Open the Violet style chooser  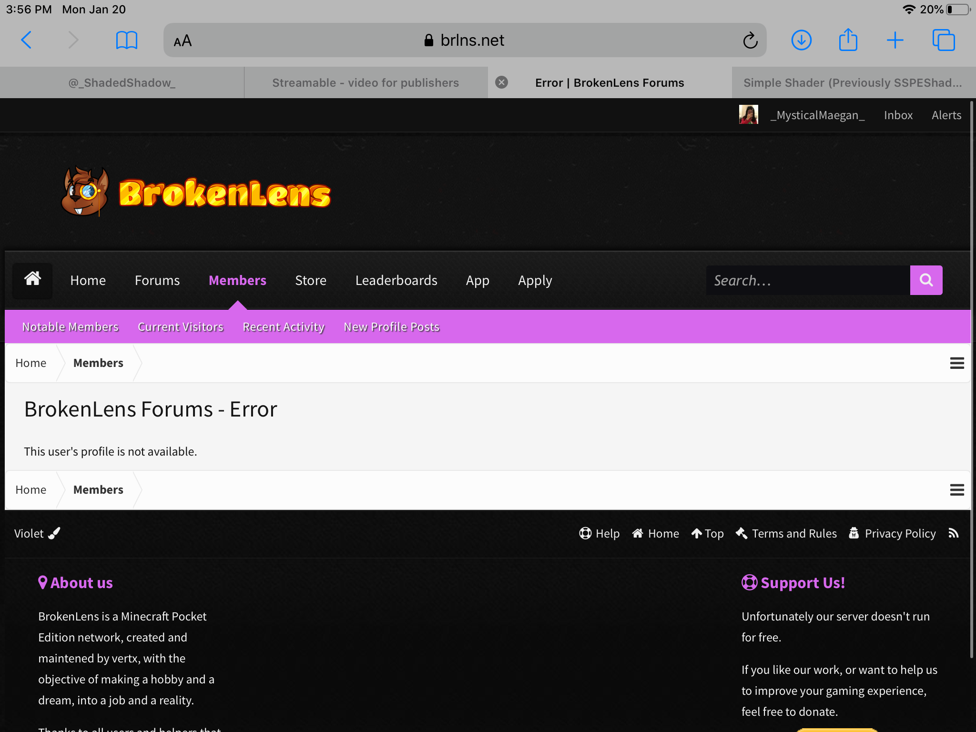(x=37, y=533)
